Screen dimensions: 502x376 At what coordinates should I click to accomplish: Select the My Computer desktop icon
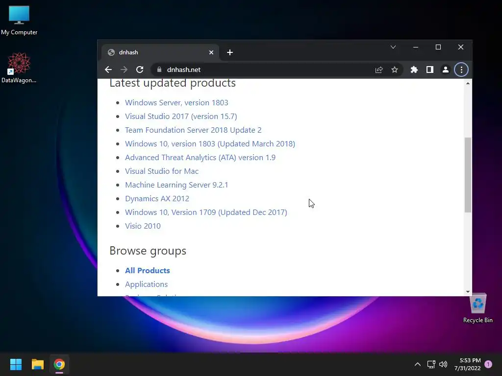(19, 21)
